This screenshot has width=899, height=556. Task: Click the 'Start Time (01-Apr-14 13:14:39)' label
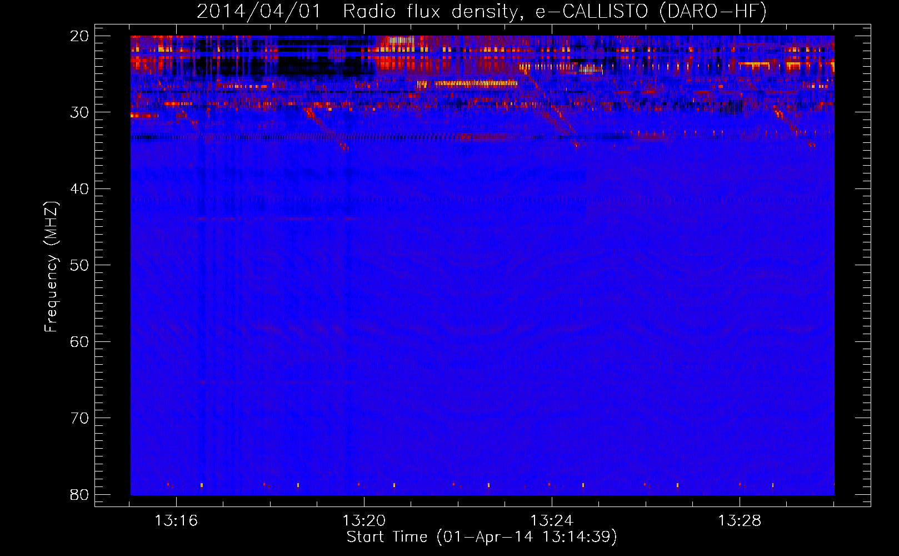(482, 537)
